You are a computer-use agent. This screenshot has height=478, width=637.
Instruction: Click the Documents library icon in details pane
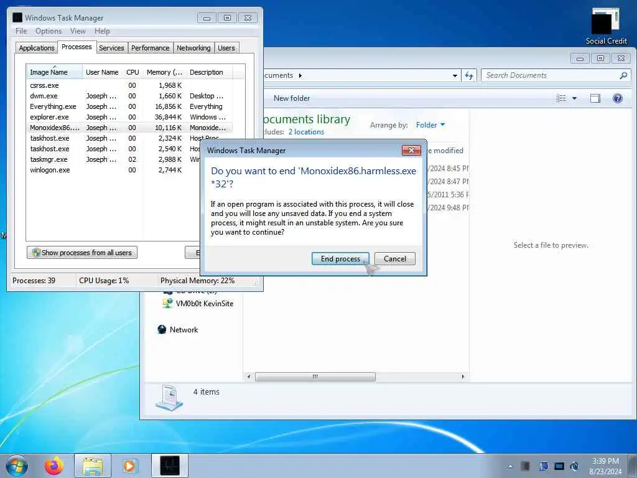(x=169, y=398)
